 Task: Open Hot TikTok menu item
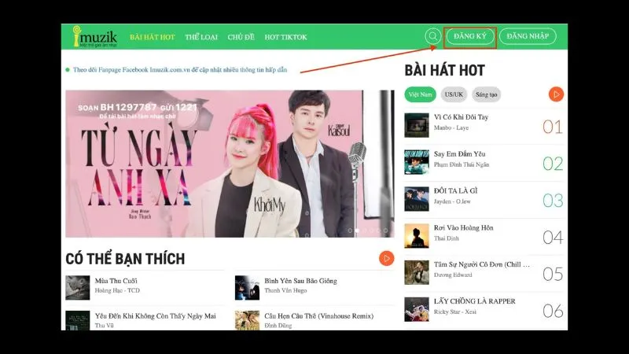[285, 37]
